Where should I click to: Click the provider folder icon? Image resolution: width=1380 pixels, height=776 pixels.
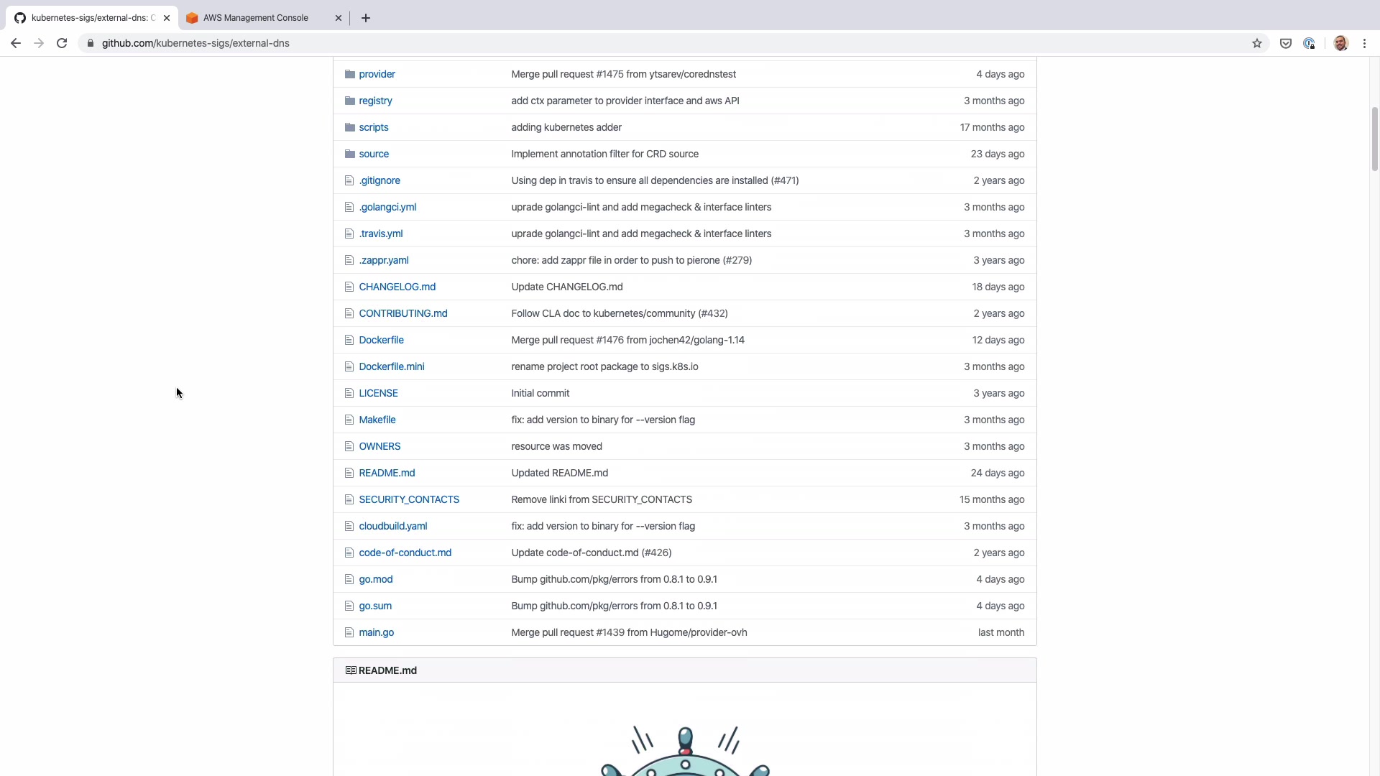[x=350, y=74]
